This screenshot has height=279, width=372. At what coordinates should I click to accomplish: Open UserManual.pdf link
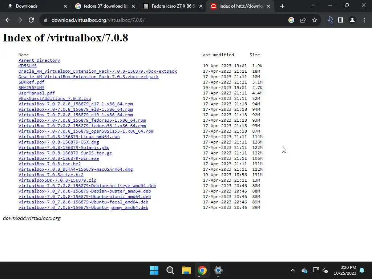point(37,93)
